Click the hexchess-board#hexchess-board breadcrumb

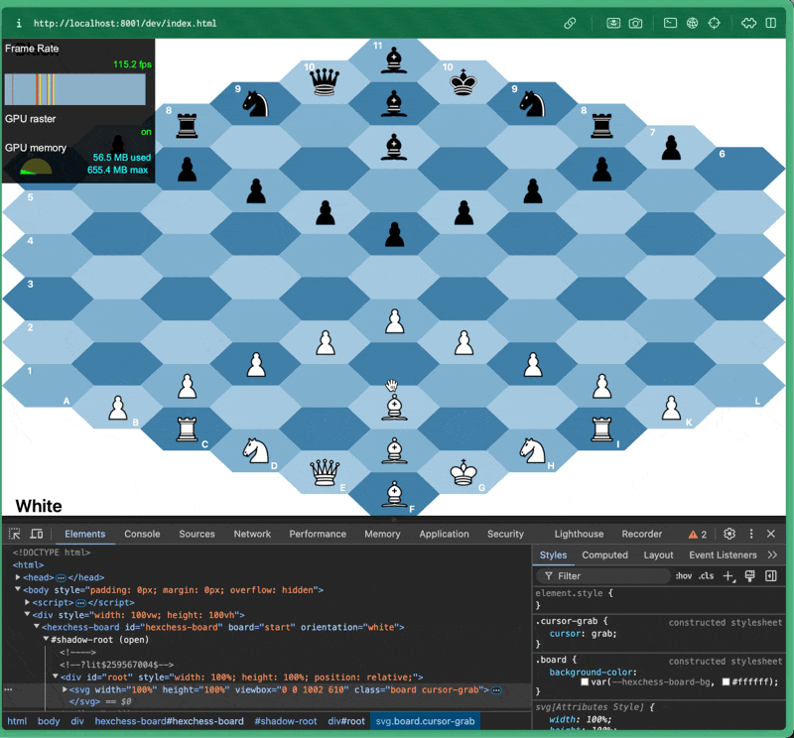pos(169,721)
